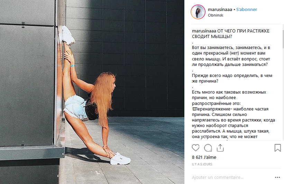Focus the 'Ajouter un commentaire' field
Image resolution: width=284 pixels, height=184 pixels.
click(232, 177)
